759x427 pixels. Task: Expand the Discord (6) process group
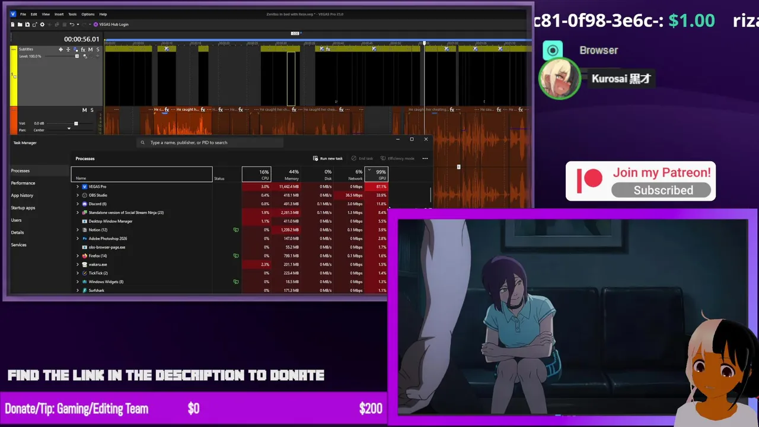tap(77, 203)
